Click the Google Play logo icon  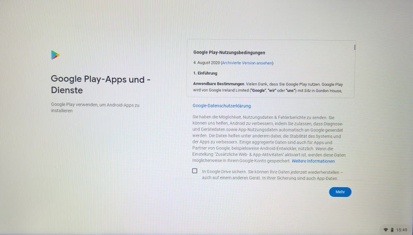click(55, 55)
